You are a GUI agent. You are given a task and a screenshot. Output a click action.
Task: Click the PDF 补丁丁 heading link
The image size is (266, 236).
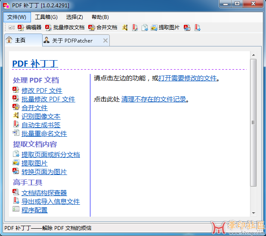tap(35, 64)
